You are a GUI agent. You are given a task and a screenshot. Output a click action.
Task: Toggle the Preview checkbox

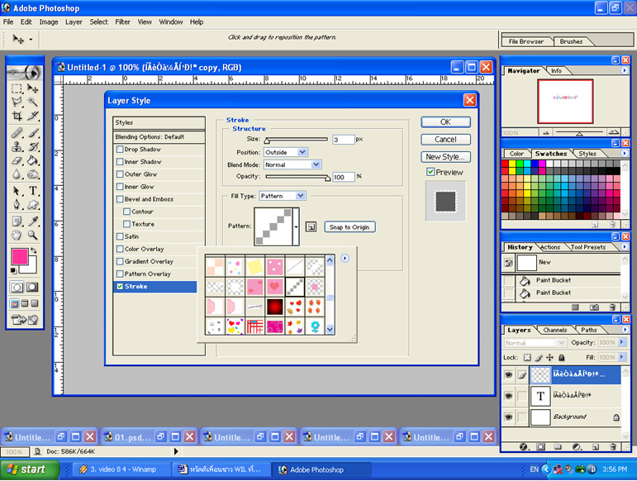(430, 172)
